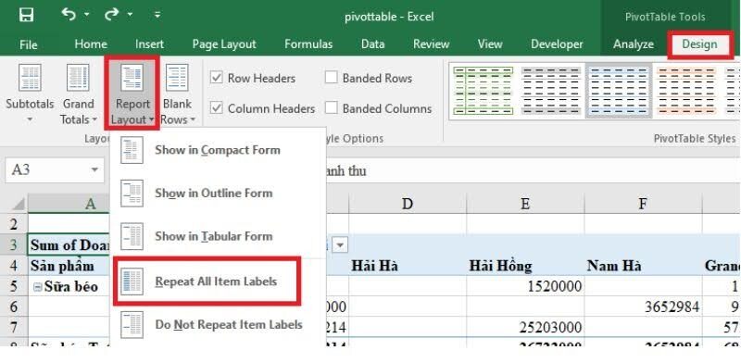
Task: Customize the Quick Access Toolbar
Action: click(157, 16)
